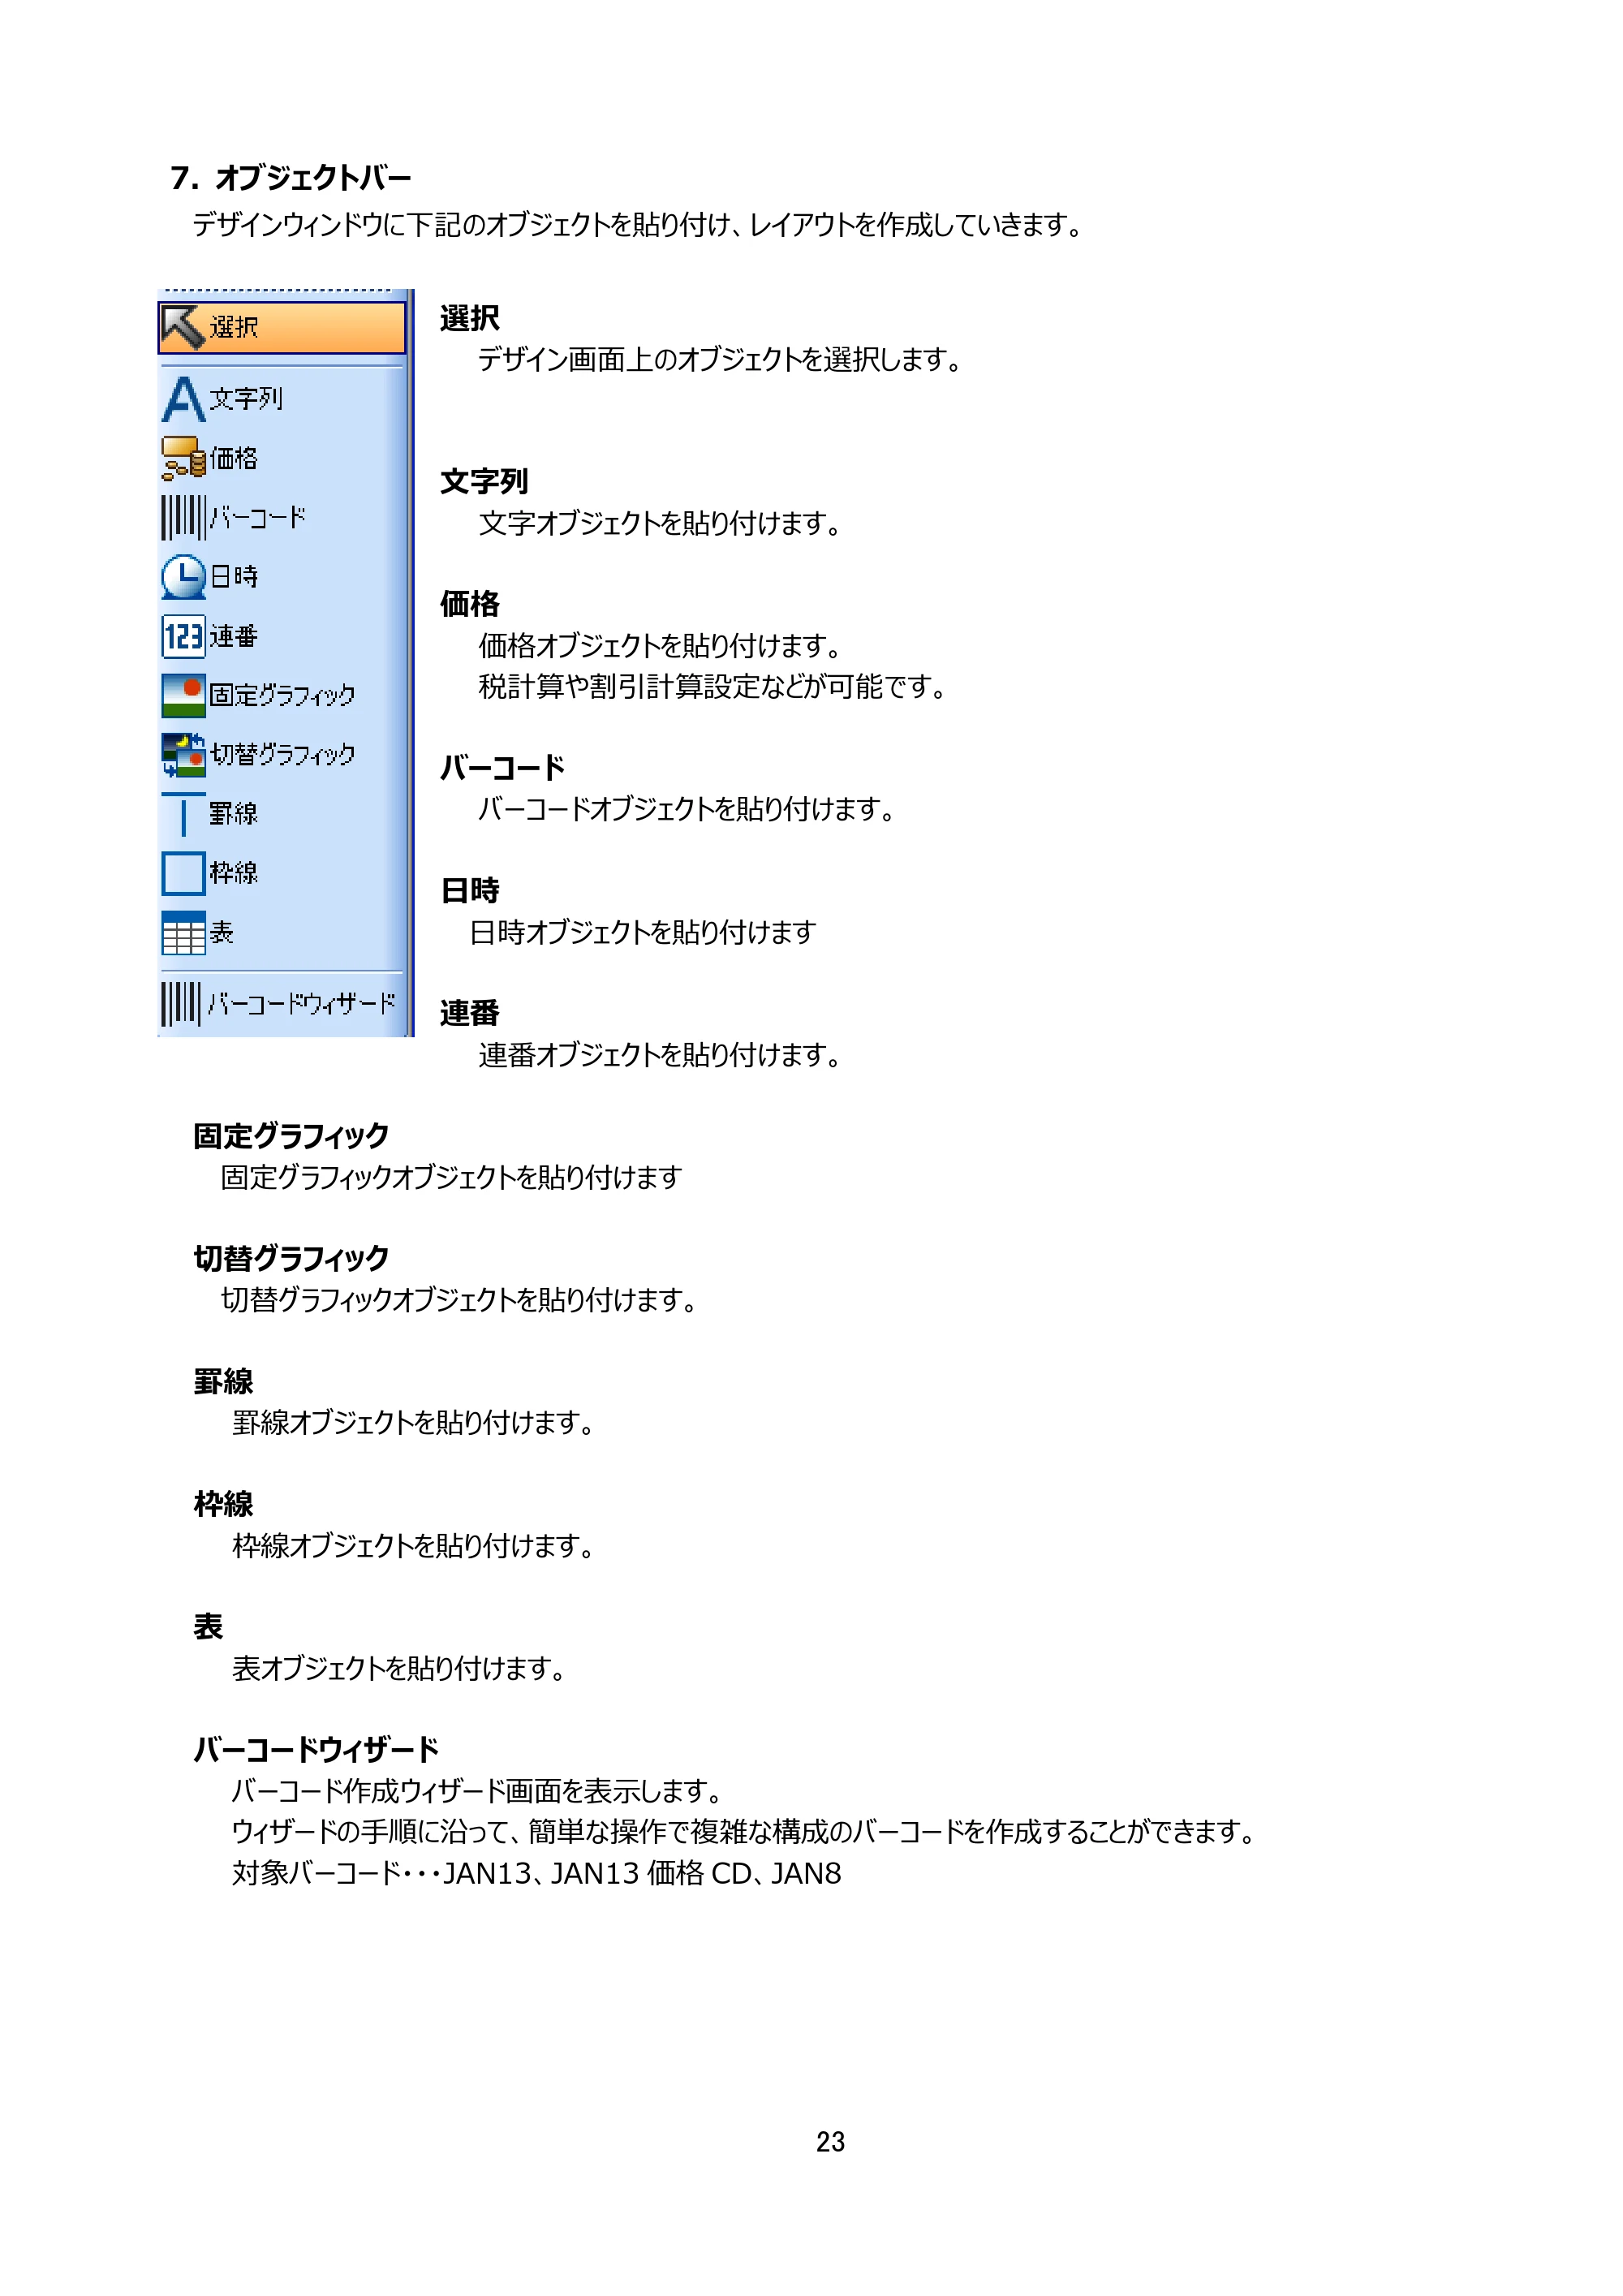
Task: Select the バーコード stripes icon above 日時
Action: pos(183,517)
